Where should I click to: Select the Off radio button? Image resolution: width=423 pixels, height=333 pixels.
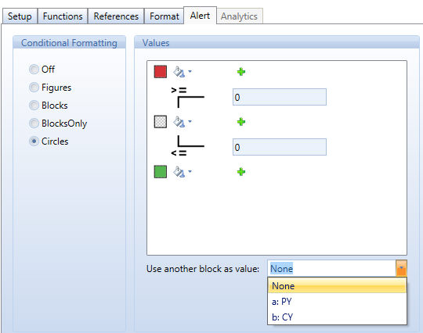(34, 70)
